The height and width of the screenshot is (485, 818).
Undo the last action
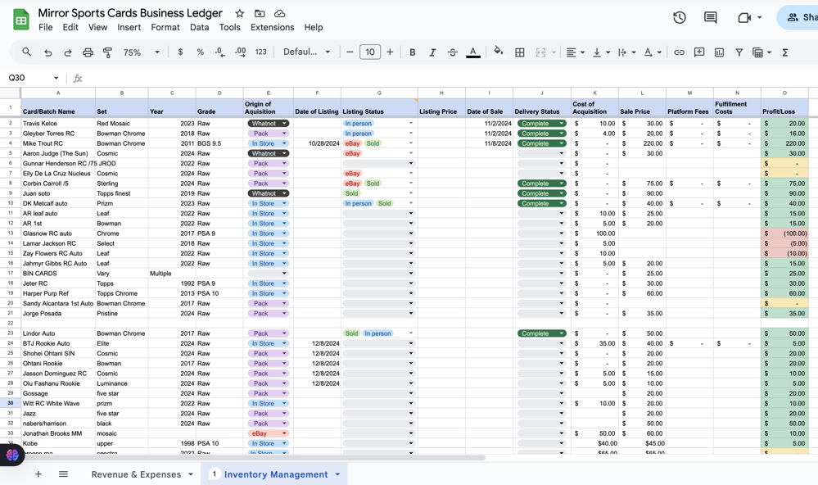coord(48,52)
